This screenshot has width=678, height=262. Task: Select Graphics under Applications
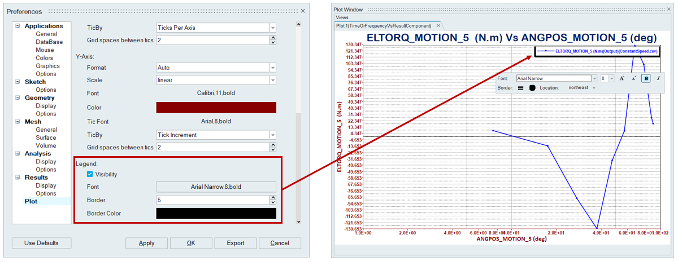click(x=47, y=66)
